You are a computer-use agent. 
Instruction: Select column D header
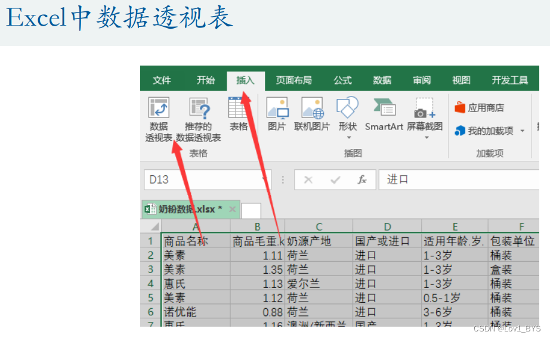click(x=387, y=227)
